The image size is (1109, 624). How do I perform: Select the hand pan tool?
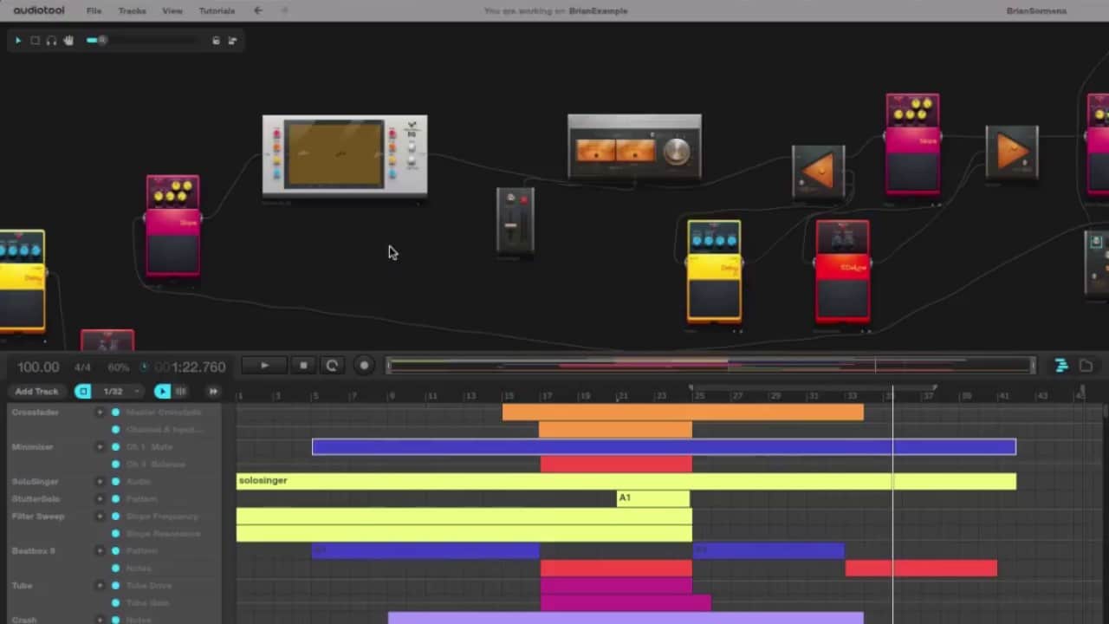[68, 41]
